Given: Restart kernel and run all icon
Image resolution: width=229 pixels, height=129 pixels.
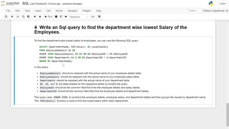Looking at the screenshot, I should (66, 17).
